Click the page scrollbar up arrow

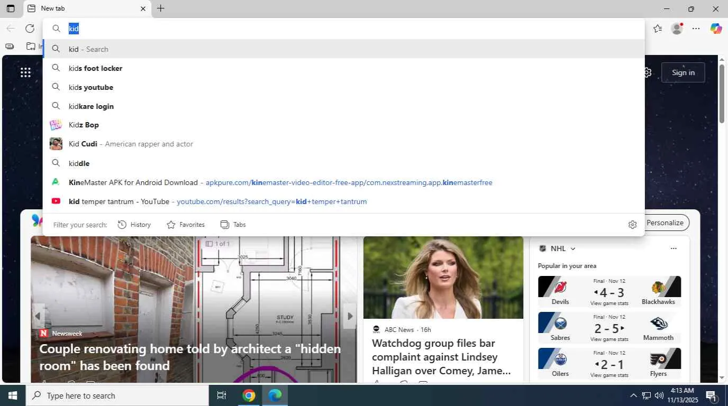pos(722,60)
